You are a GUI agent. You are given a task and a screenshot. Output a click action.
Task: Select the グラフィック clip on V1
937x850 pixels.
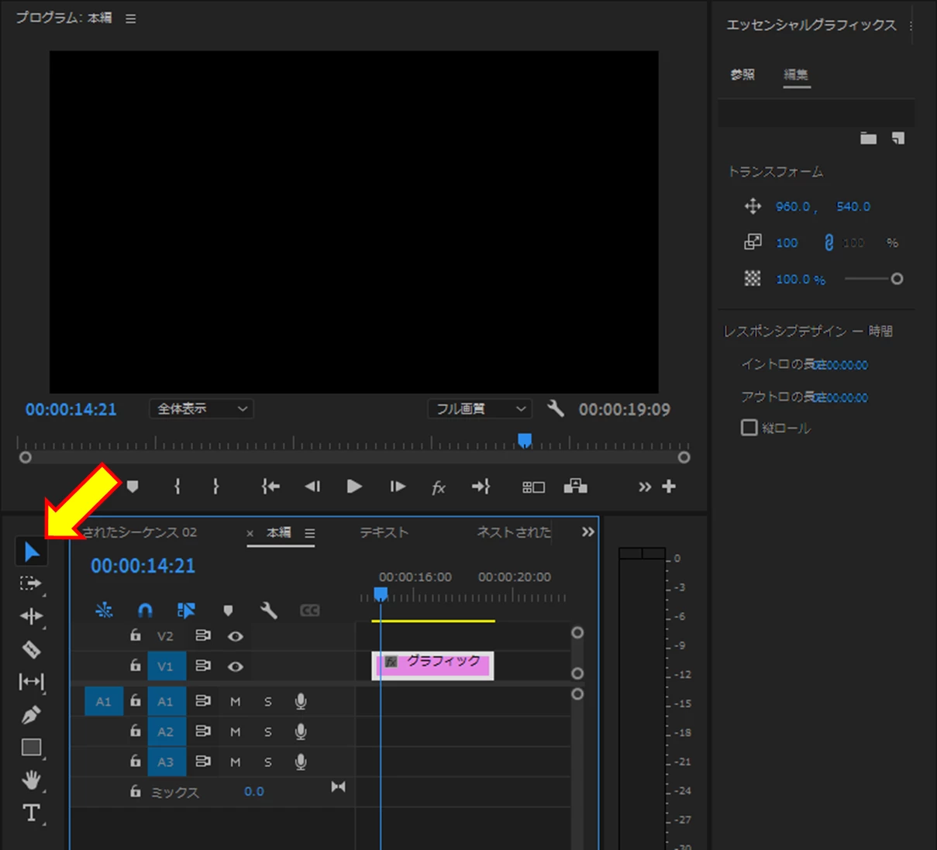(x=432, y=665)
